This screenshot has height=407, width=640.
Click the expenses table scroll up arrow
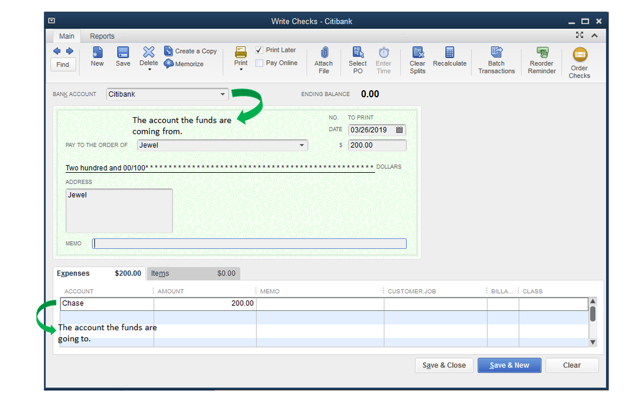point(593,301)
